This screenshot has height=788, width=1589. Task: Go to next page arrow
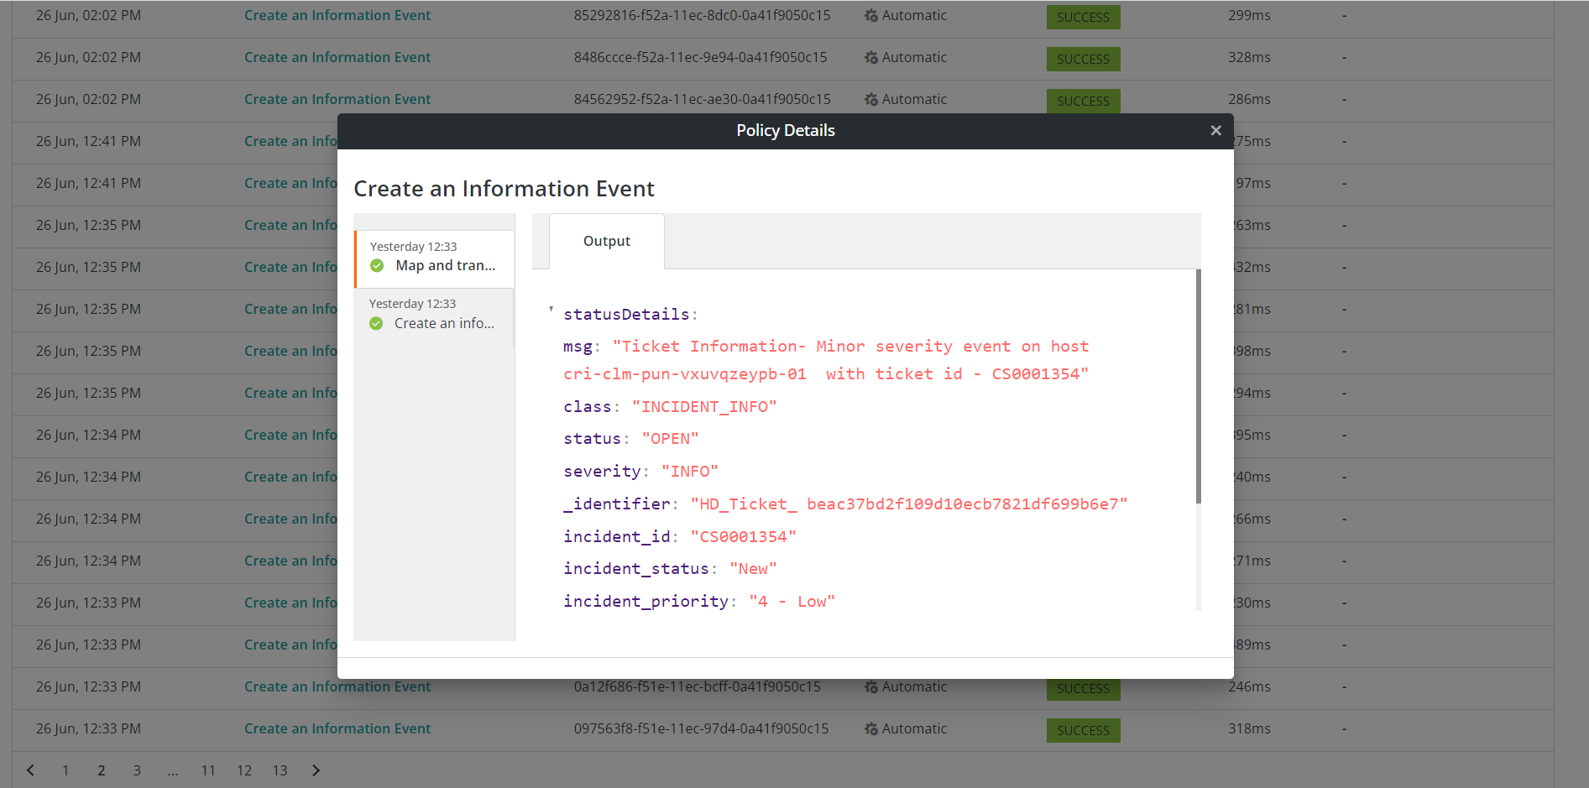coord(316,770)
